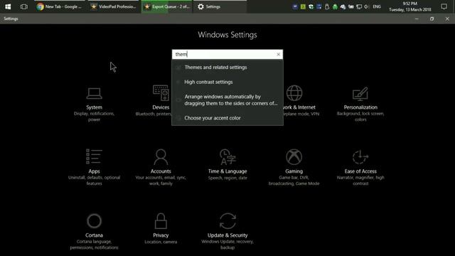
Task: Select 'Choose your accent color' suggestion
Action: tap(227, 118)
